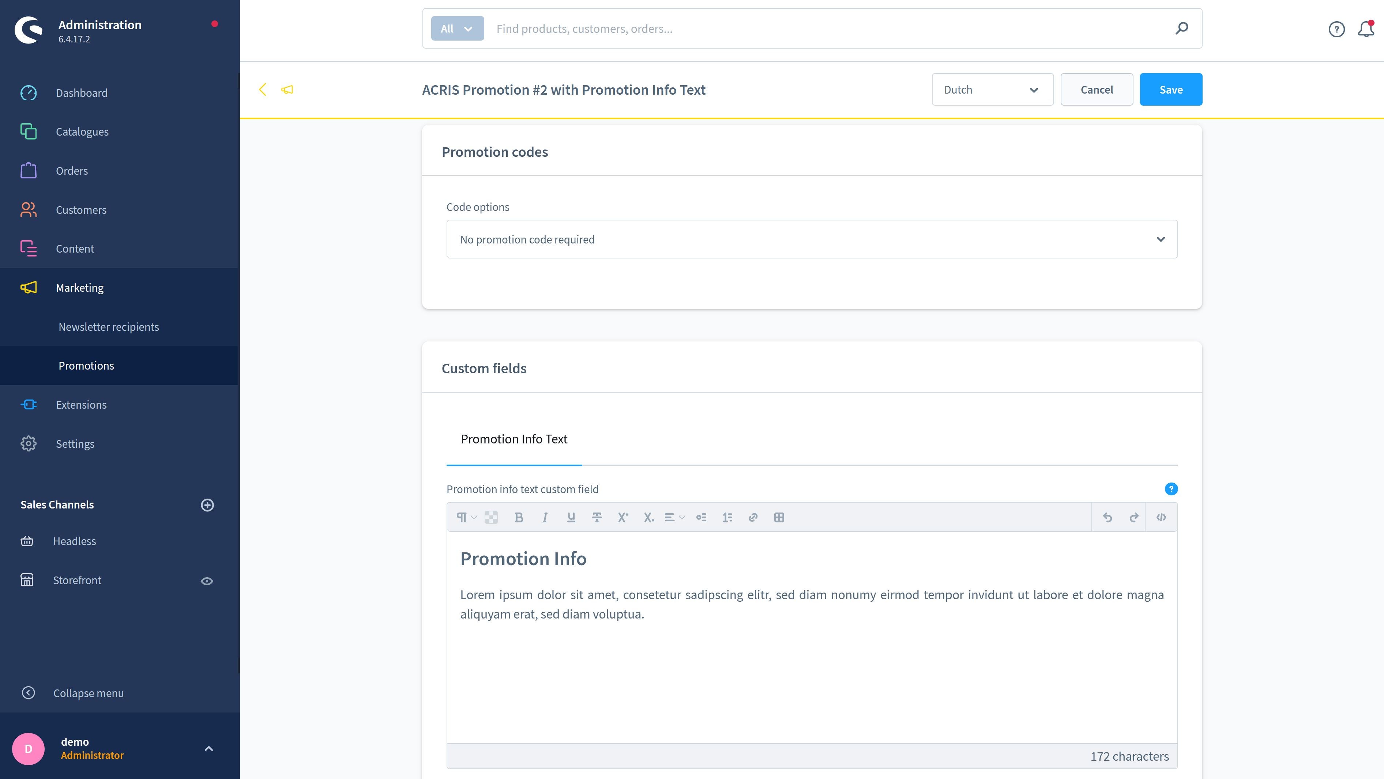Image resolution: width=1384 pixels, height=779 pixels.
Task: Toggle subscript formatting
Action: pyautogui.click(x=648, y=518)
